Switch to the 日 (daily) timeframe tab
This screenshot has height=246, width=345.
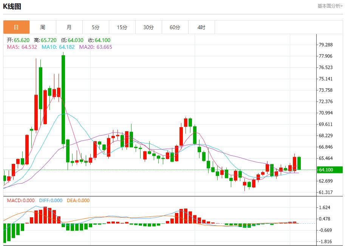point(16,27)
